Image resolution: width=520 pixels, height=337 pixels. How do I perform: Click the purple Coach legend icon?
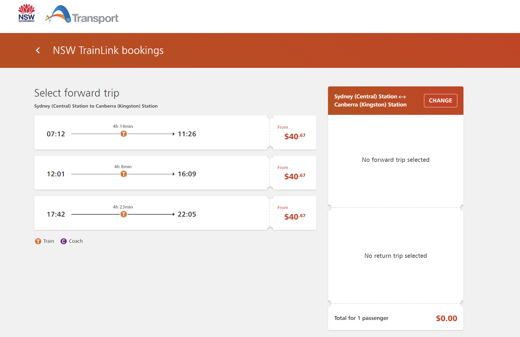point(64,241)
